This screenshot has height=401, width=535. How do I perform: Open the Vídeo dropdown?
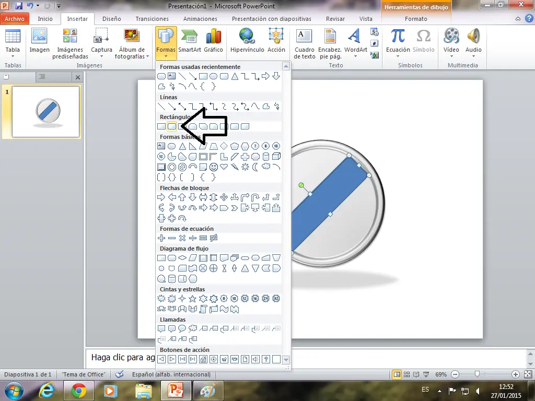[451, 43]
